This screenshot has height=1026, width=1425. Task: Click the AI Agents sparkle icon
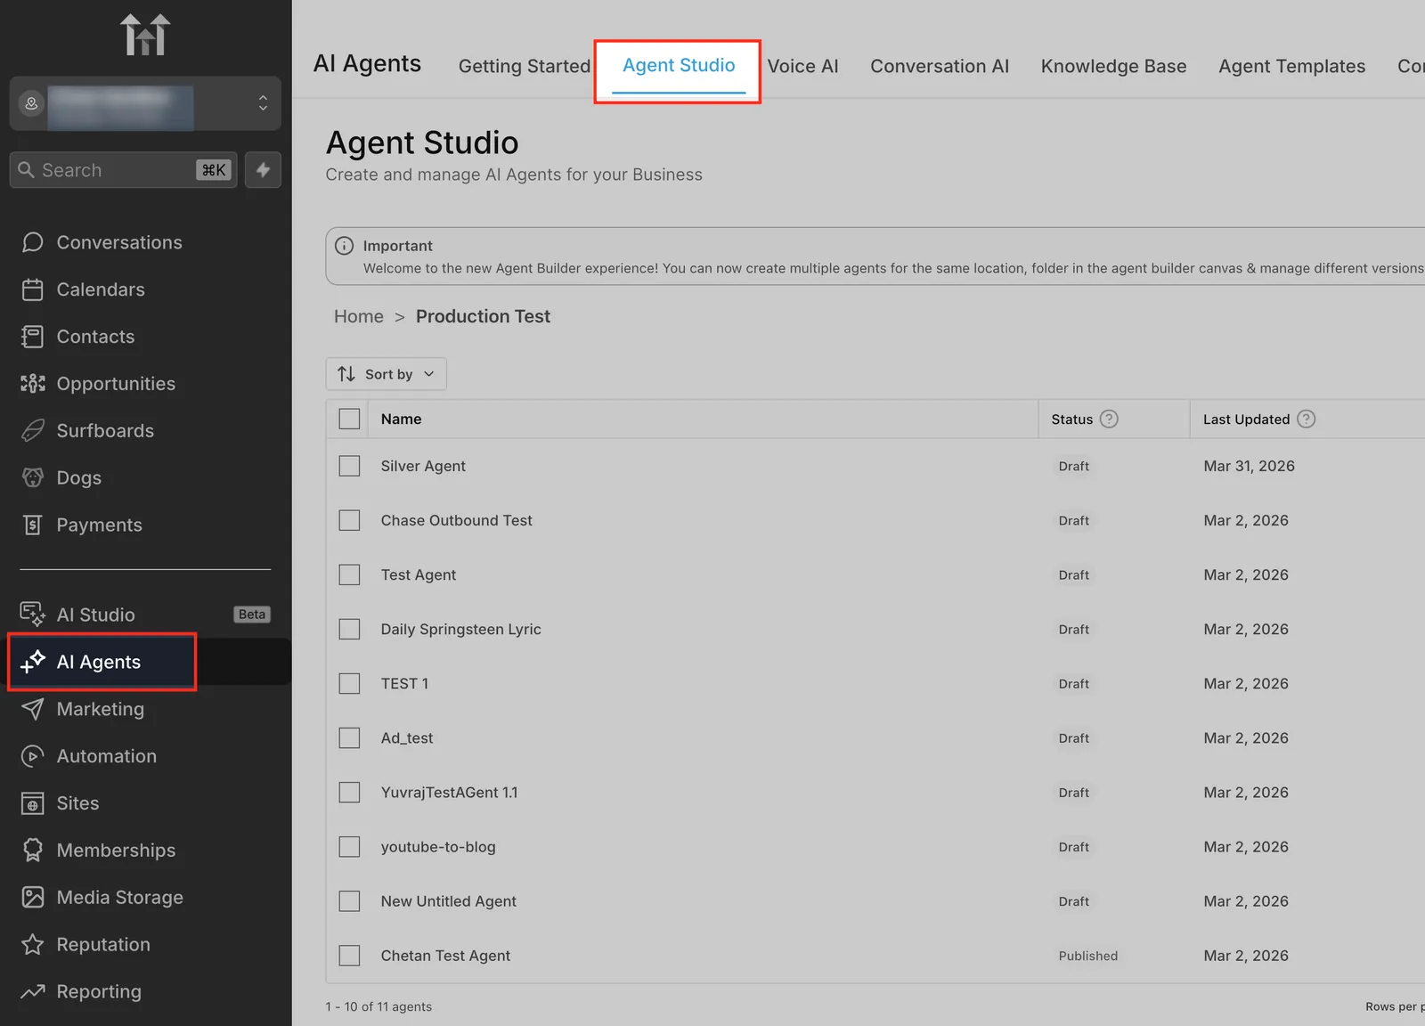point(33,662)
